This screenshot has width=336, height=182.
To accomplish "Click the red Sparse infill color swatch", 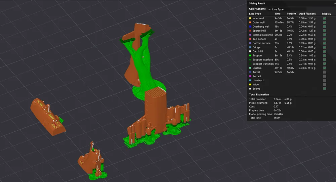I will 250,31.
